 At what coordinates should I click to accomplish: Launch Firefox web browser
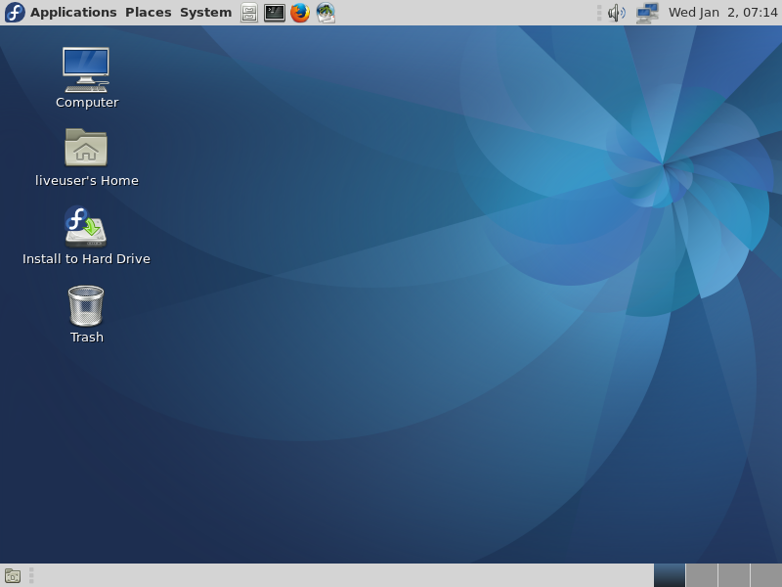(300, 13)
